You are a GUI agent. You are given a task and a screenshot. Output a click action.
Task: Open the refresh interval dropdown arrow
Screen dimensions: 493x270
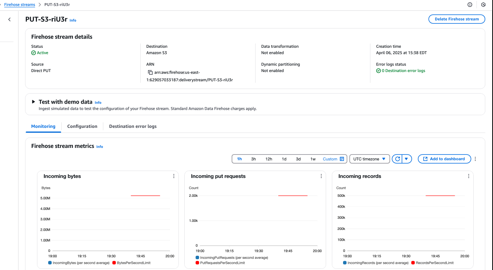pyautogui.click(x=407, y=159)
